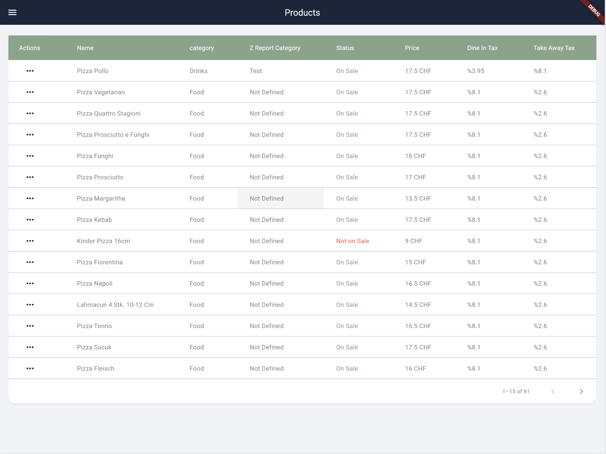
Task: Open actions for Lahmacun 4 Stk. row
Action: click(30, 305)
